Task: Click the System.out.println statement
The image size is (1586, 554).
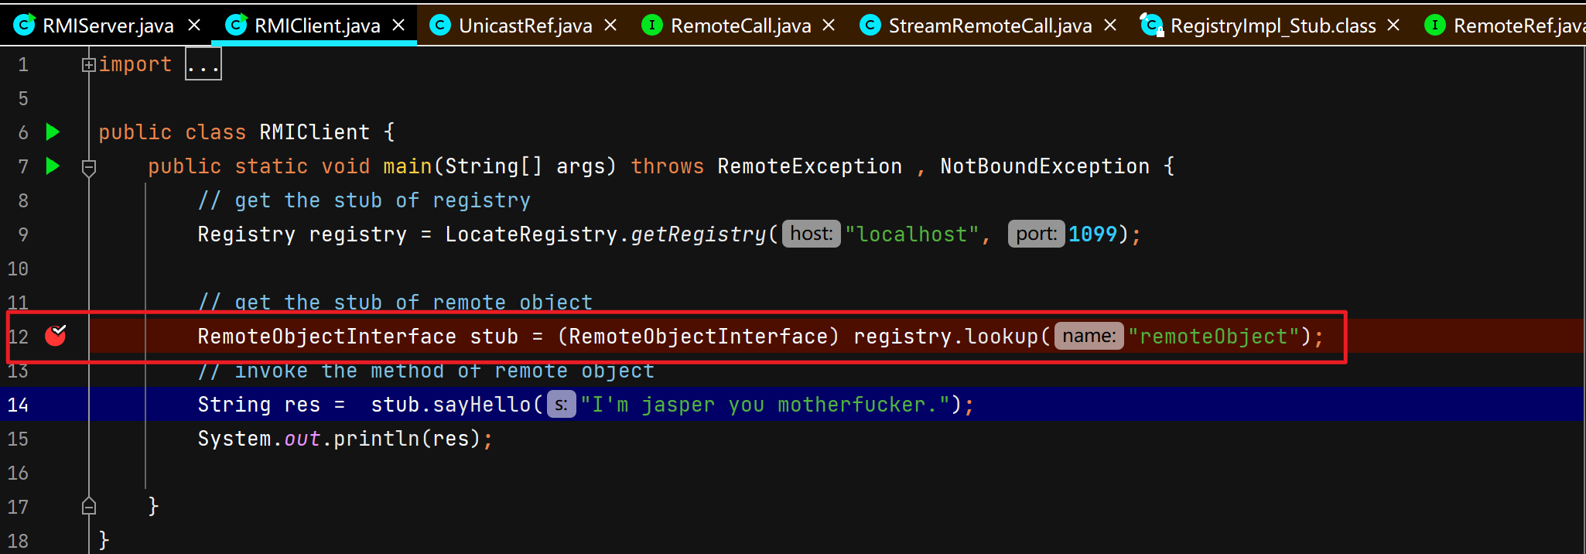Action: click(x=345, y=439)
